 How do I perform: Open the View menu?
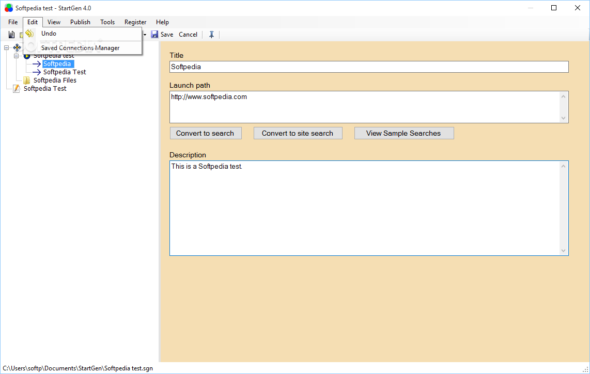pos(54,22)
